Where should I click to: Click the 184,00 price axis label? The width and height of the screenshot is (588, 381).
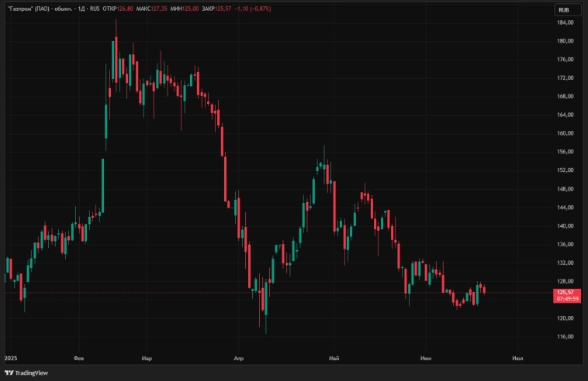(x=566, y=22)
